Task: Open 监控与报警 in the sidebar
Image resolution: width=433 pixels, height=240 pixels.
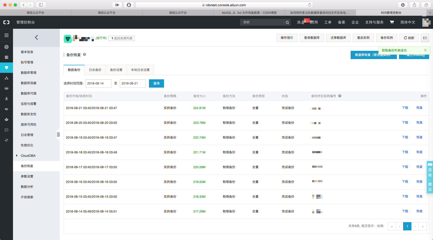Action: [x=29, y=104]
